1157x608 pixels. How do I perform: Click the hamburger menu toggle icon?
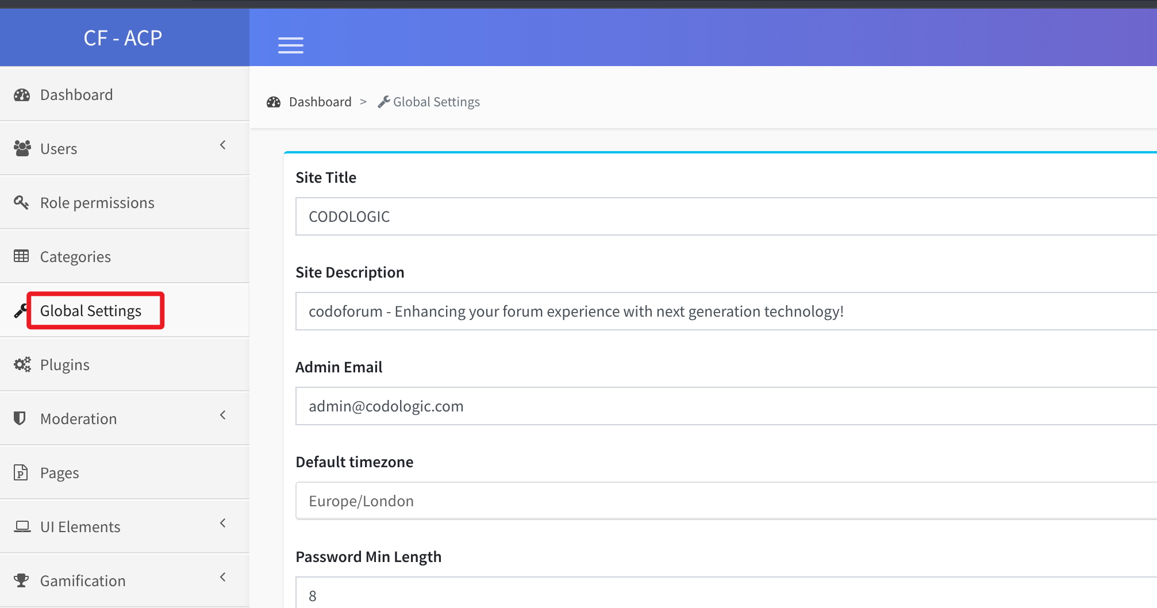click(291, 45)
